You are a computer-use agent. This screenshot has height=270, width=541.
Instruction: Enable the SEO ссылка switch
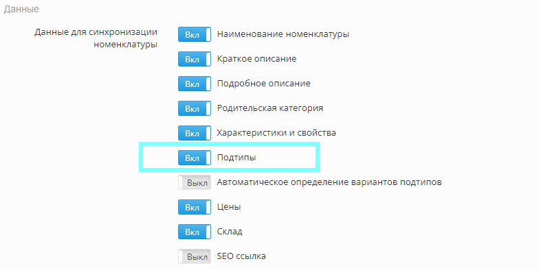[195, 256]
